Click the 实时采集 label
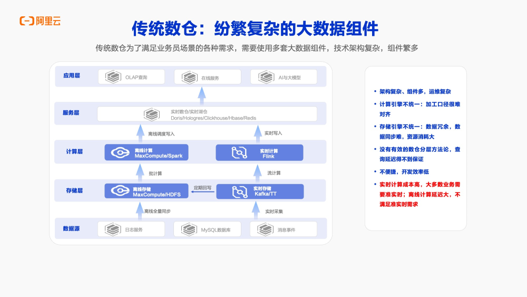This screenshot has width=527, height=297. [x=274, y=212]
